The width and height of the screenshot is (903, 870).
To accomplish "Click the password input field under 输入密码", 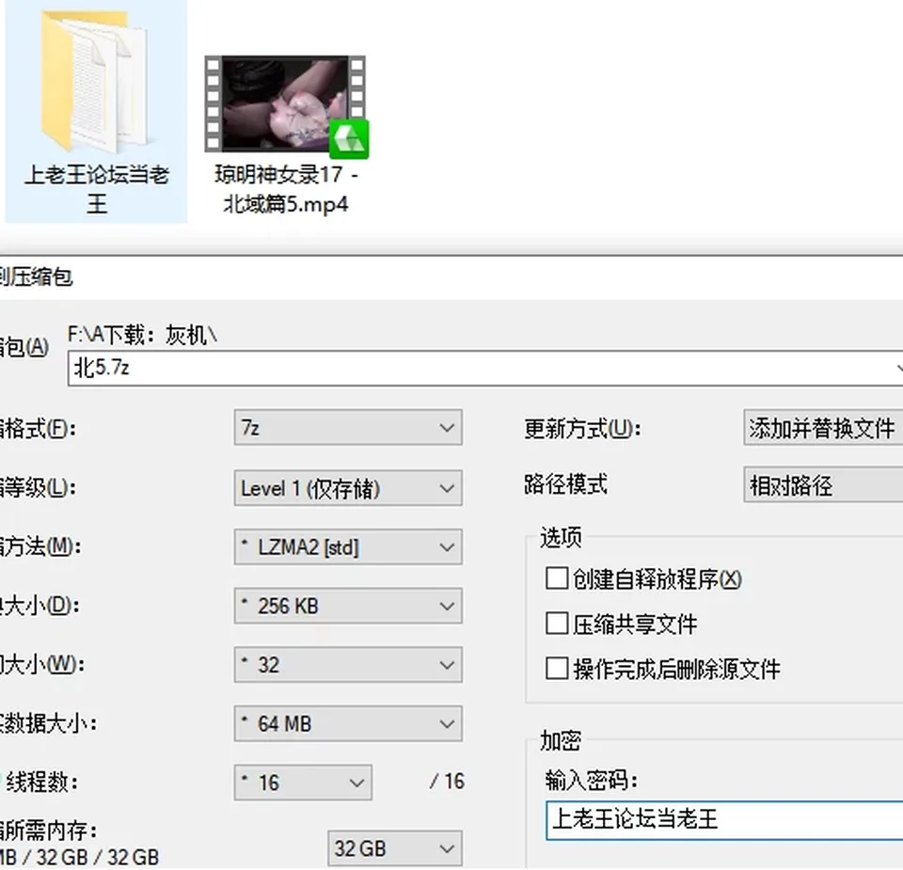I will [x=724, y=819].
